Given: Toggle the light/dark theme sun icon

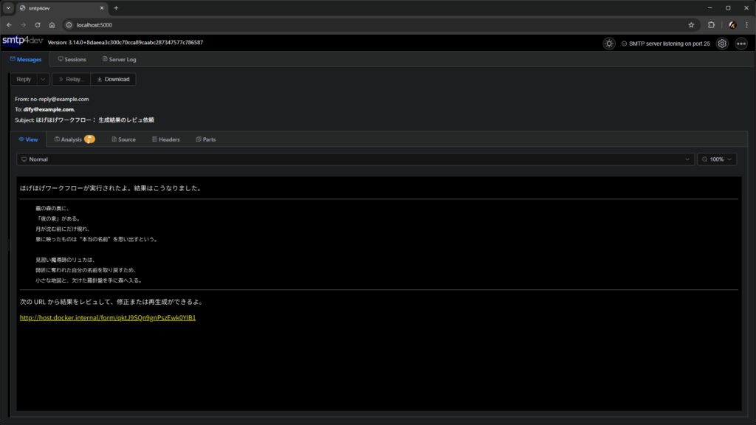Looking at the screenshot, I should [608, 44].
